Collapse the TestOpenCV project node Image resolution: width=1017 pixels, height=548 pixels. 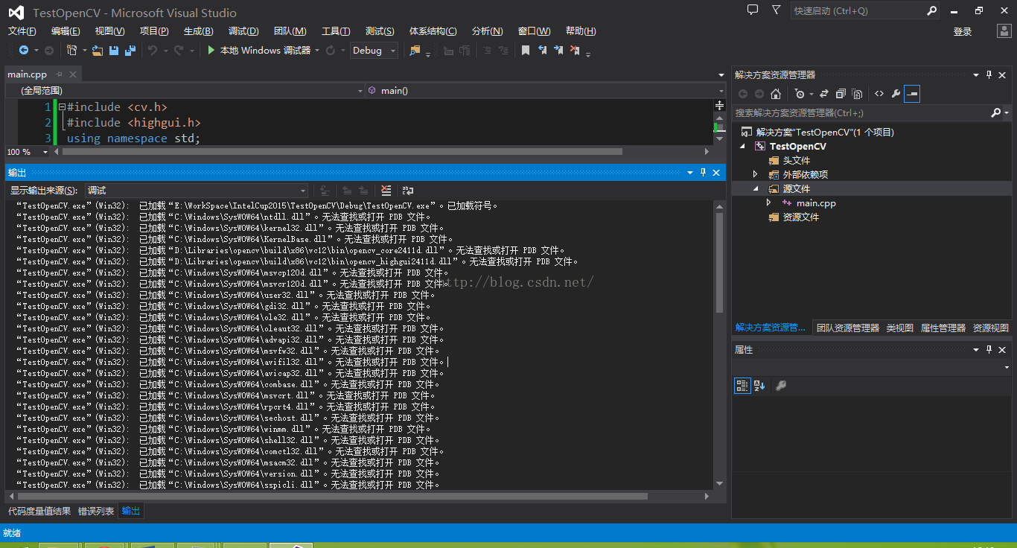click(x=743, y=147)
